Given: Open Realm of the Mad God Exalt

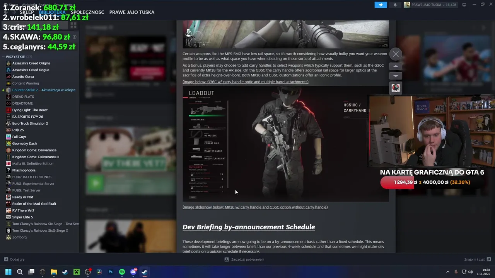Looking at the screenshot, I should point(34,204).
